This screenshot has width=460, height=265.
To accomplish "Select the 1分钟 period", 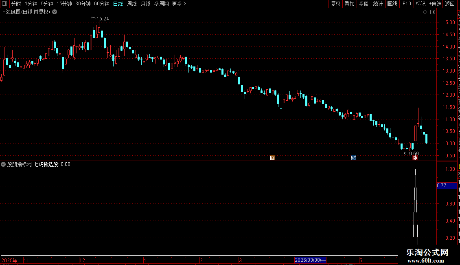I will click(31, 4).
